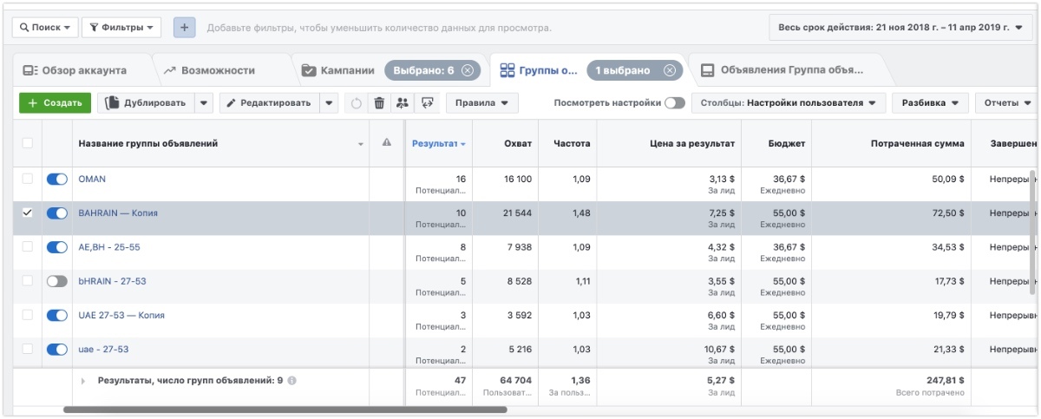Toggle the BAHRAIN — Копия switch off

pos(57,213)
